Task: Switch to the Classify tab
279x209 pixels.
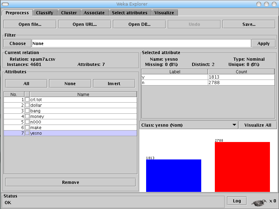Action: click(45, 13)
